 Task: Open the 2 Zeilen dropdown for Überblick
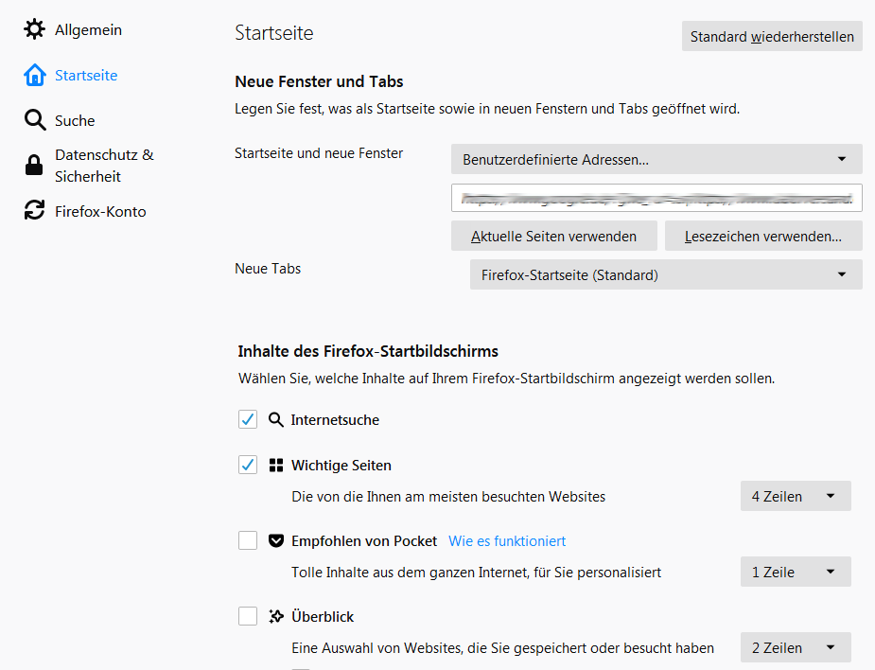[796, 647]
